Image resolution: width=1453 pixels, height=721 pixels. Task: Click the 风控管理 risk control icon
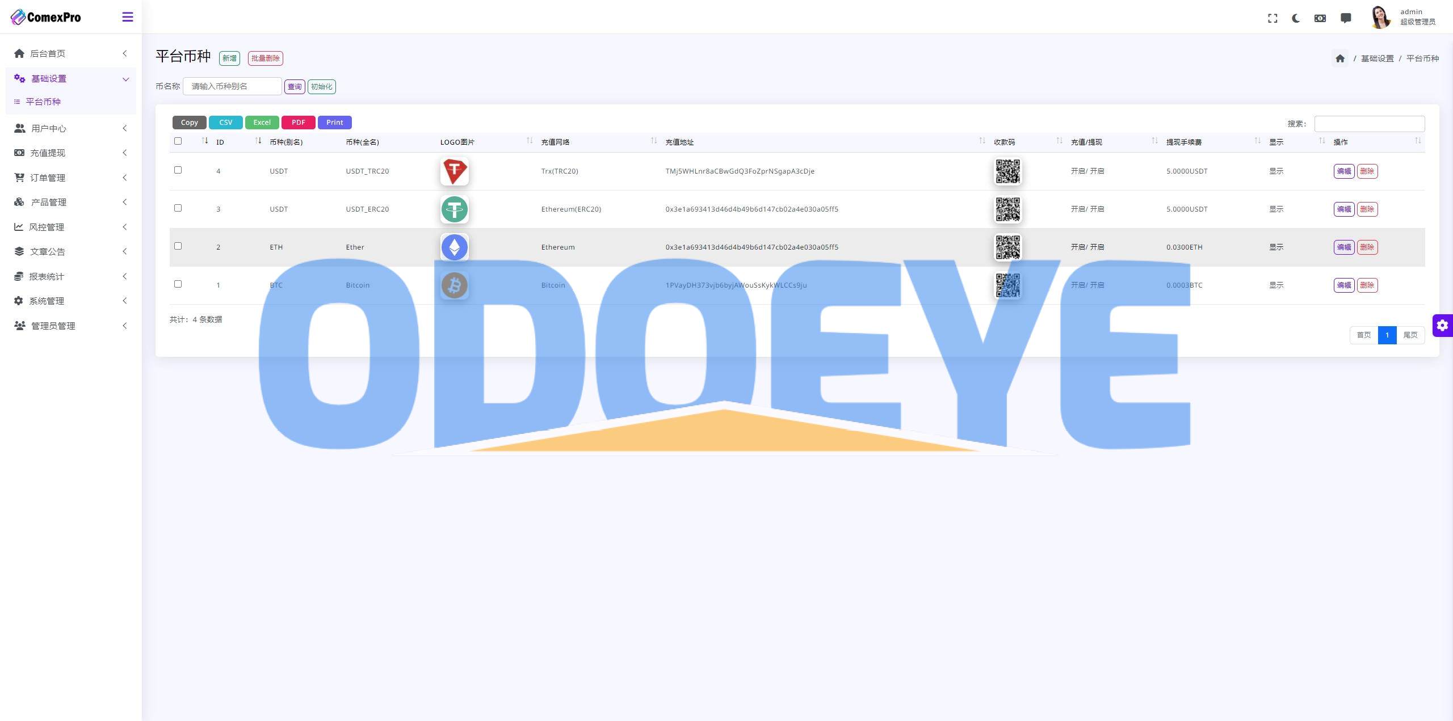click(19, 226)
